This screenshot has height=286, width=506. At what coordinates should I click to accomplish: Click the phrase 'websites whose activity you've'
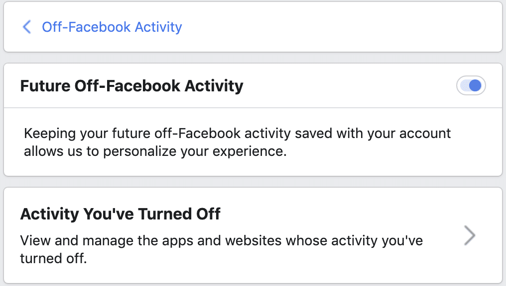pos(324,241)
